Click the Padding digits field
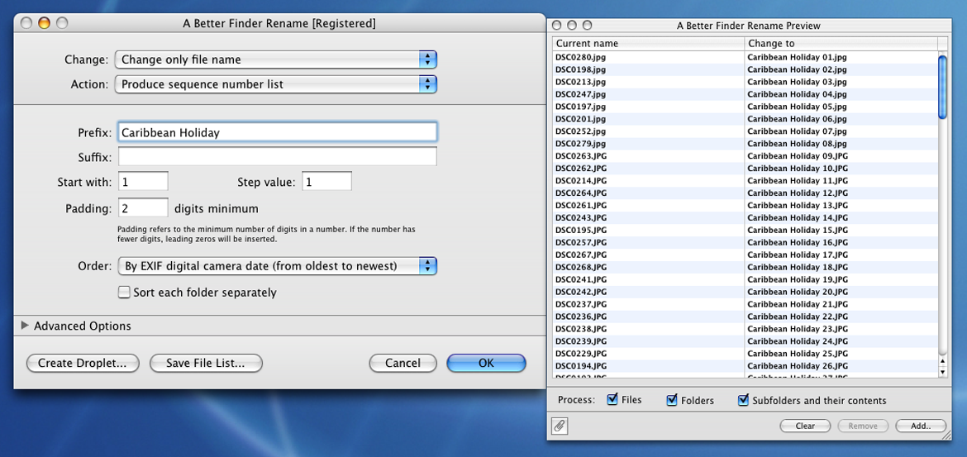 pos(143,207)
